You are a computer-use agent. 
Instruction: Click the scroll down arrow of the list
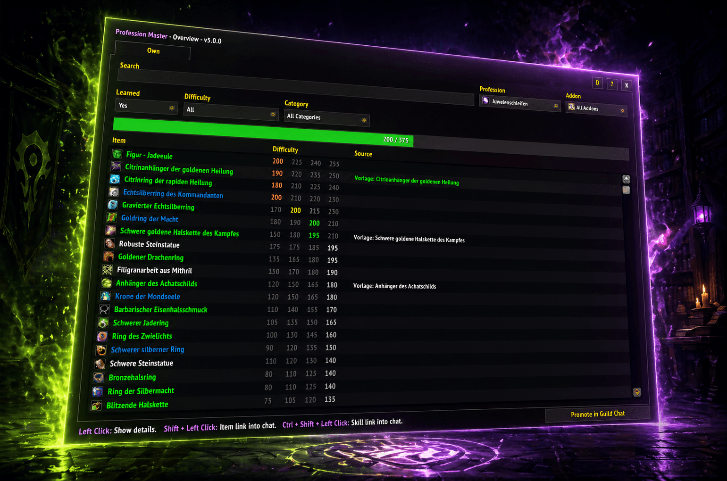tap(637, 392)
